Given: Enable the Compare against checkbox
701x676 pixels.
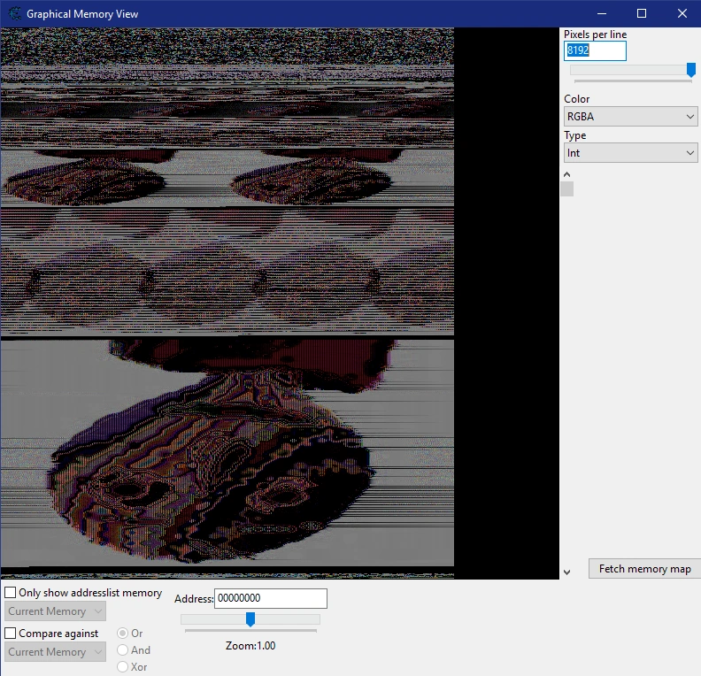Looking at the screenshot, I should click(11, 634).
